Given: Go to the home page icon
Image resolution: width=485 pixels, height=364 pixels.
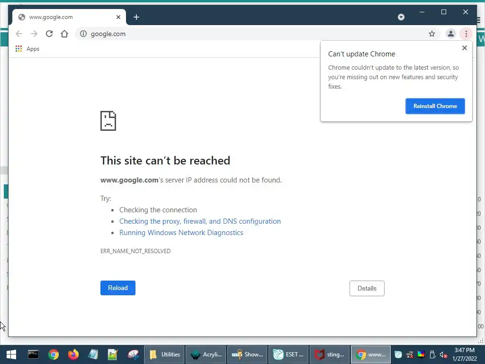Looking at the screenshot, I should 64,34.
